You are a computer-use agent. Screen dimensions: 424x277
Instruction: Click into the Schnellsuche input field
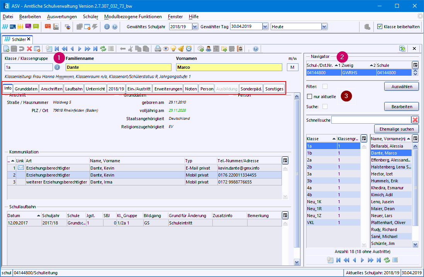tap(371, 120)
